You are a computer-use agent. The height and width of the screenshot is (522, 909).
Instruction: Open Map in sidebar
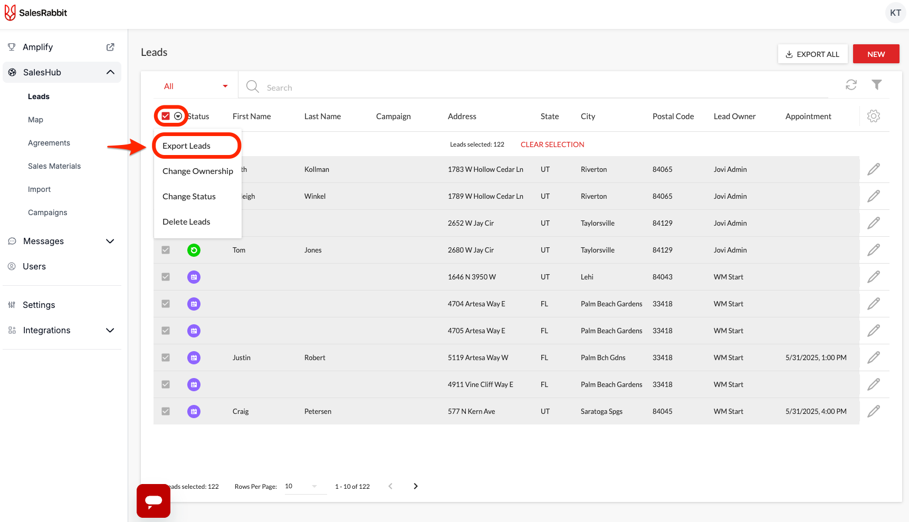pyautogui.click(x=35, y=120)
